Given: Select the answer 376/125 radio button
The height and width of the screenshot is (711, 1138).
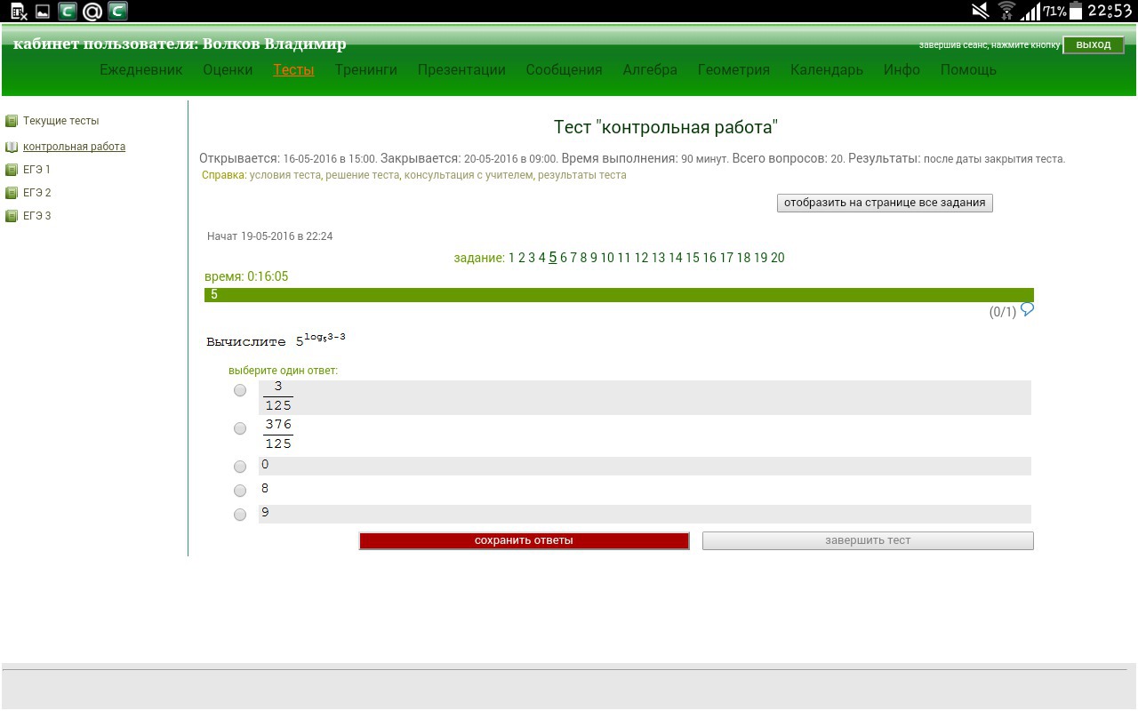Looking at the screenshot, I should 240,428.
